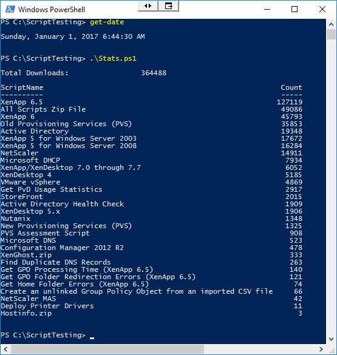Click the XenApp 6.5 row in output
The image size is (337, 355).
click(151, 102)
